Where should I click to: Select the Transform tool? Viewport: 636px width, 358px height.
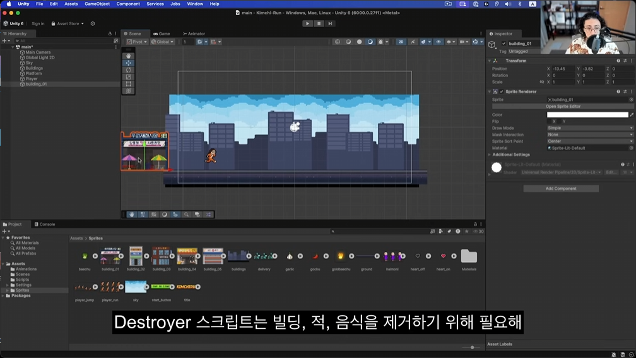pyautogui.click(x=129, y=90)
